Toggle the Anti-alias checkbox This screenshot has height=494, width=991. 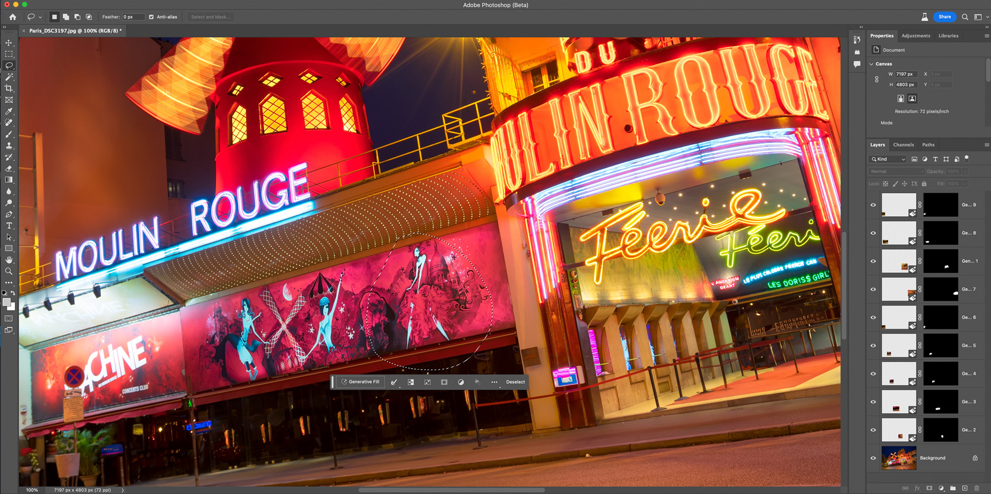151,17
